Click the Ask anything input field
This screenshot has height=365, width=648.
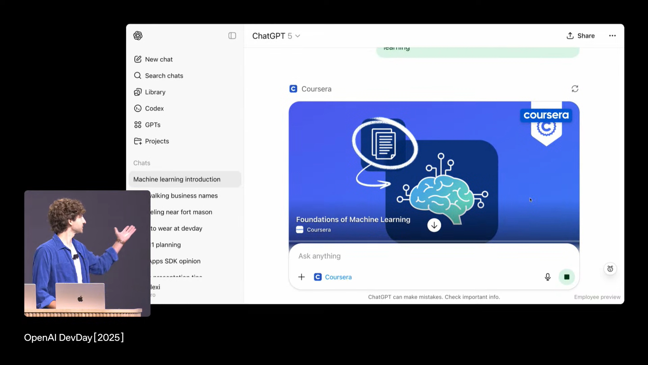(371, 256)
